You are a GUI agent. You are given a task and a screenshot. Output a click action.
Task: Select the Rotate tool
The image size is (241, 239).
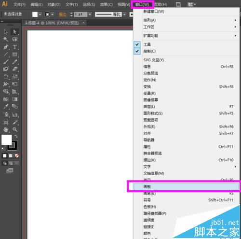pyautogui.click(x=6, y=77)
